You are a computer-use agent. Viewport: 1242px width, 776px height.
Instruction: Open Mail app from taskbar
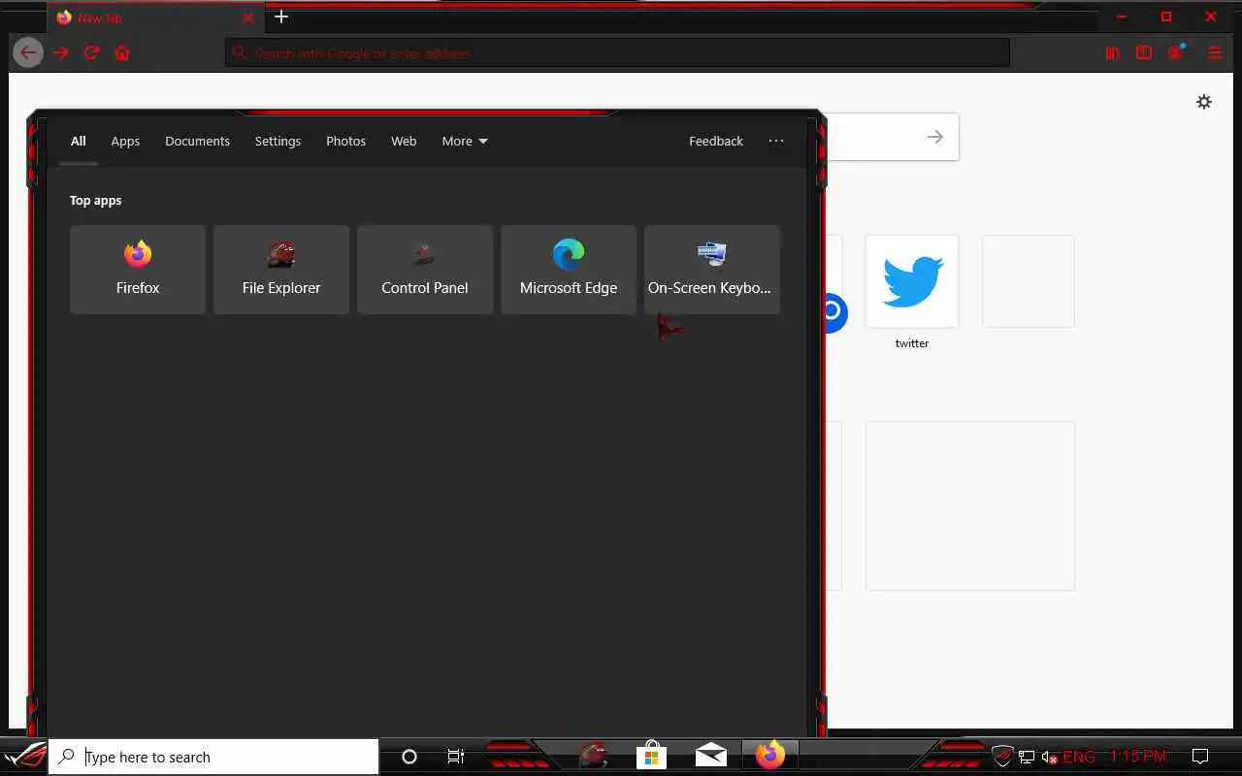tap(711, 756)
